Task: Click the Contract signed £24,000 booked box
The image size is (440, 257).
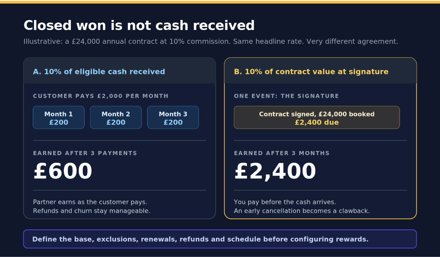Action: (317, 117)
